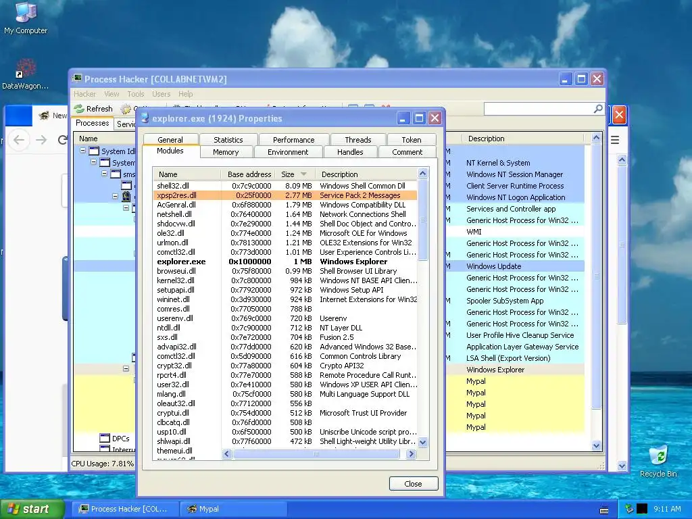Click the Process Hacker search input field
Screen dimensions: 692x519
tap(539, 109)
